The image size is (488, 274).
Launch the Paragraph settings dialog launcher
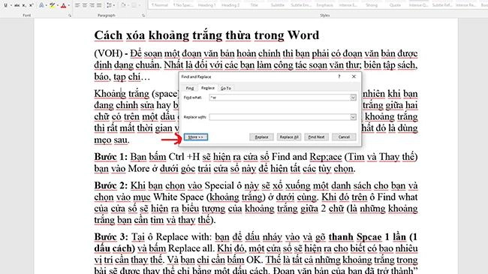point(143,15)
